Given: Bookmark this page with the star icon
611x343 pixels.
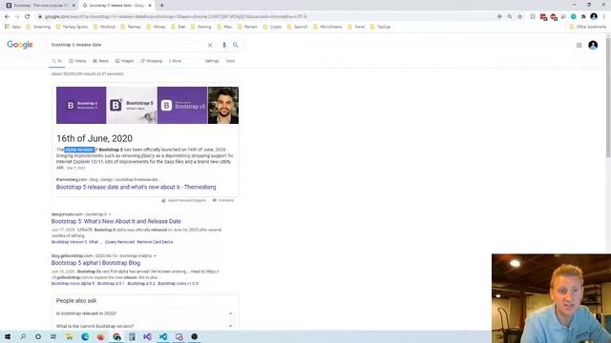Looking at the screenshot, I should 519,17.
